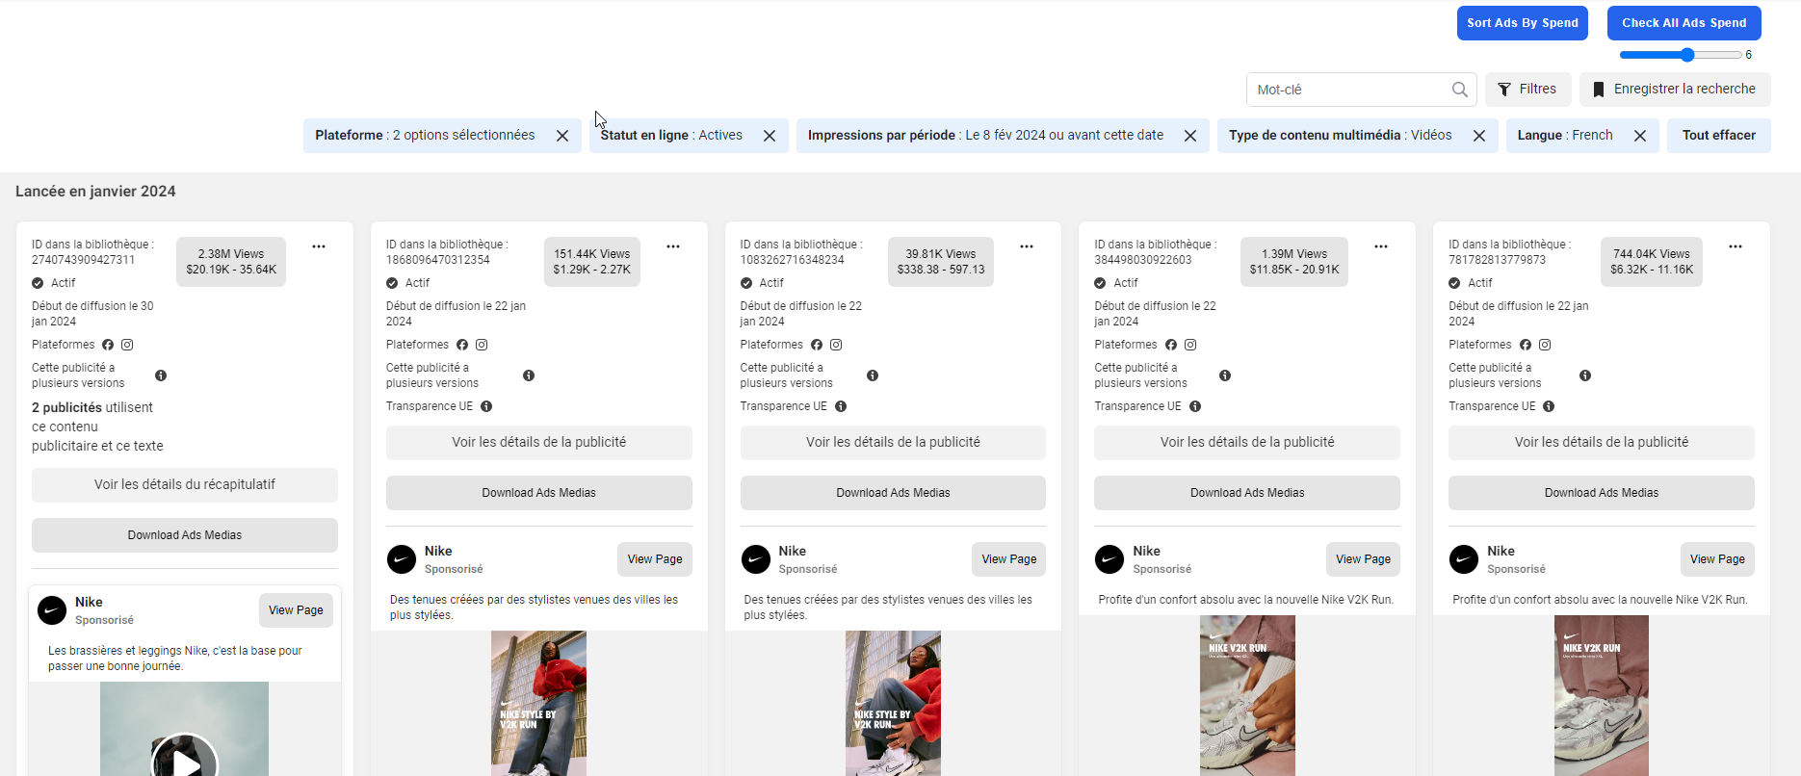View publicité details for ad 1868096470312354
Image resolution: width=1801 pixels, height=776 pixels.
point(539,443)
